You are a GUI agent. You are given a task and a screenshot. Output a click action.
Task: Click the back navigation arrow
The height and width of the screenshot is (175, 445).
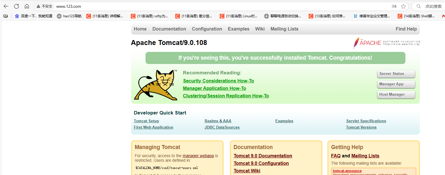pyautogui.click(x=6, y=6)
